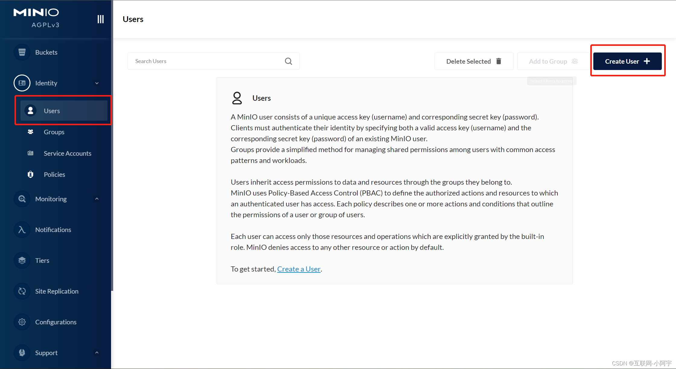Click the Site Replication icon
The height and width of the screenshot is (369, 676).
22,291
